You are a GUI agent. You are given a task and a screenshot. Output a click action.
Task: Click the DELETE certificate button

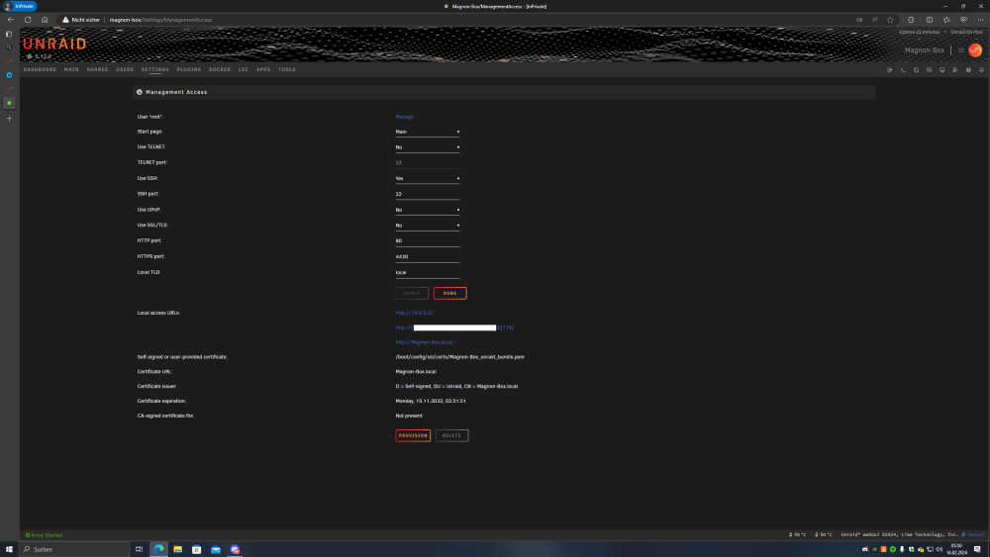tap(452, 435)
